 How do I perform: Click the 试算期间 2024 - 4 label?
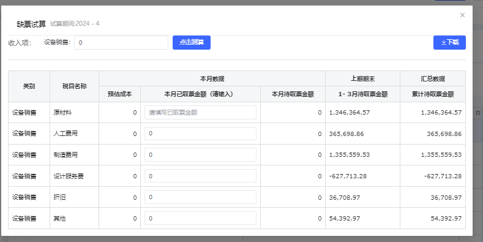(75, 24)
